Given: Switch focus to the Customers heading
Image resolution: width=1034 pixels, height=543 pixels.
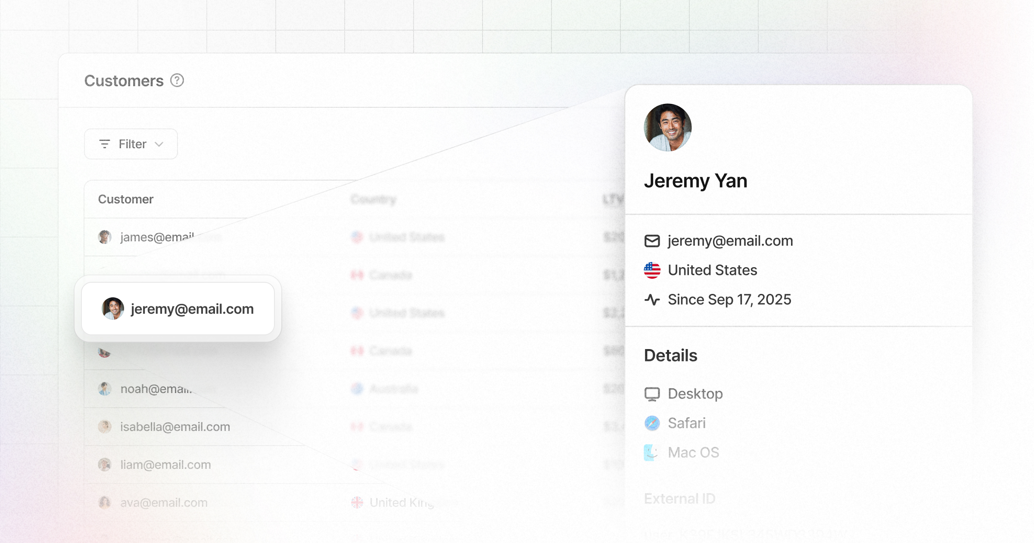Looking at the screenshot, I should [124, 80].
